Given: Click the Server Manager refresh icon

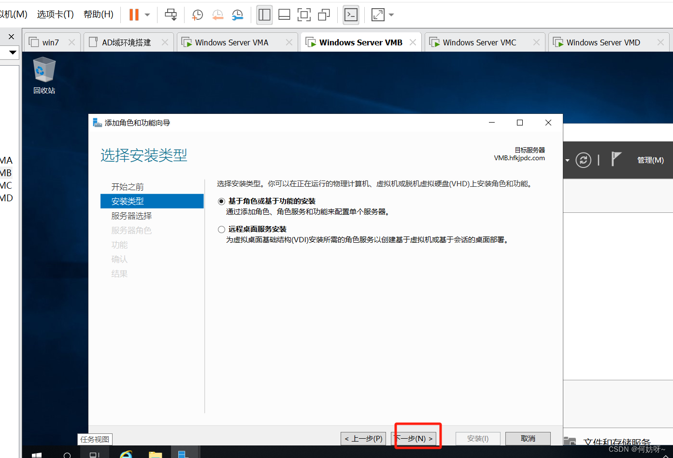Looking at the screenshot, I should 583,160.
